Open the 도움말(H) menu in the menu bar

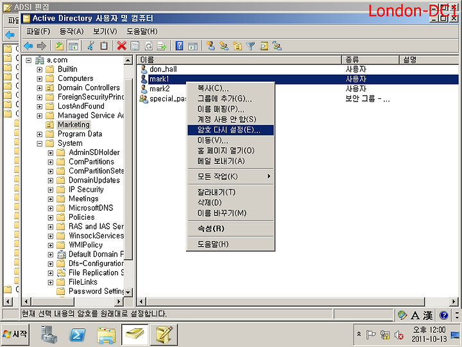click(x=142, y=31)
